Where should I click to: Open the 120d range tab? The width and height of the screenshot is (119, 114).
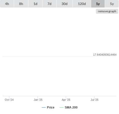coord(82,4)
